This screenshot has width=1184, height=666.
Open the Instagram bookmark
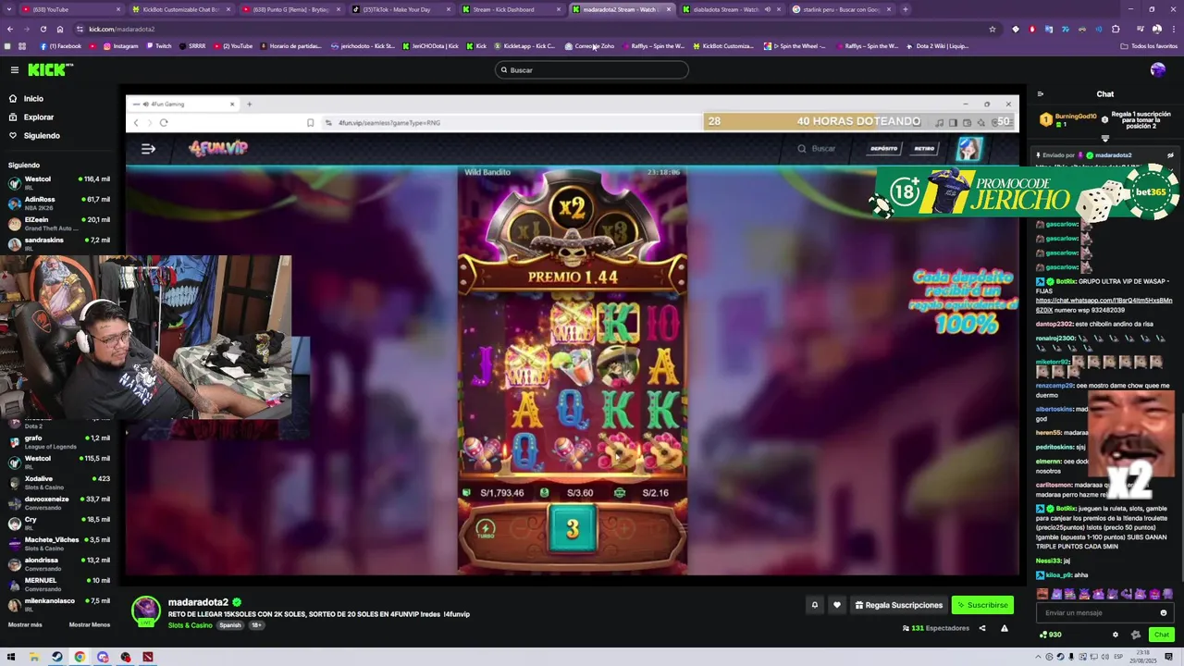(120, 46)
